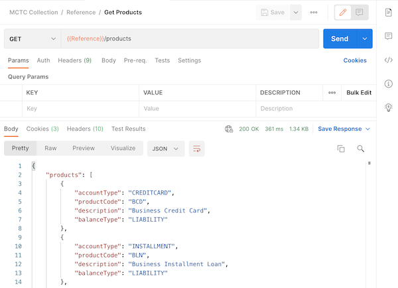Click the query param Key input field

[80, 109]
